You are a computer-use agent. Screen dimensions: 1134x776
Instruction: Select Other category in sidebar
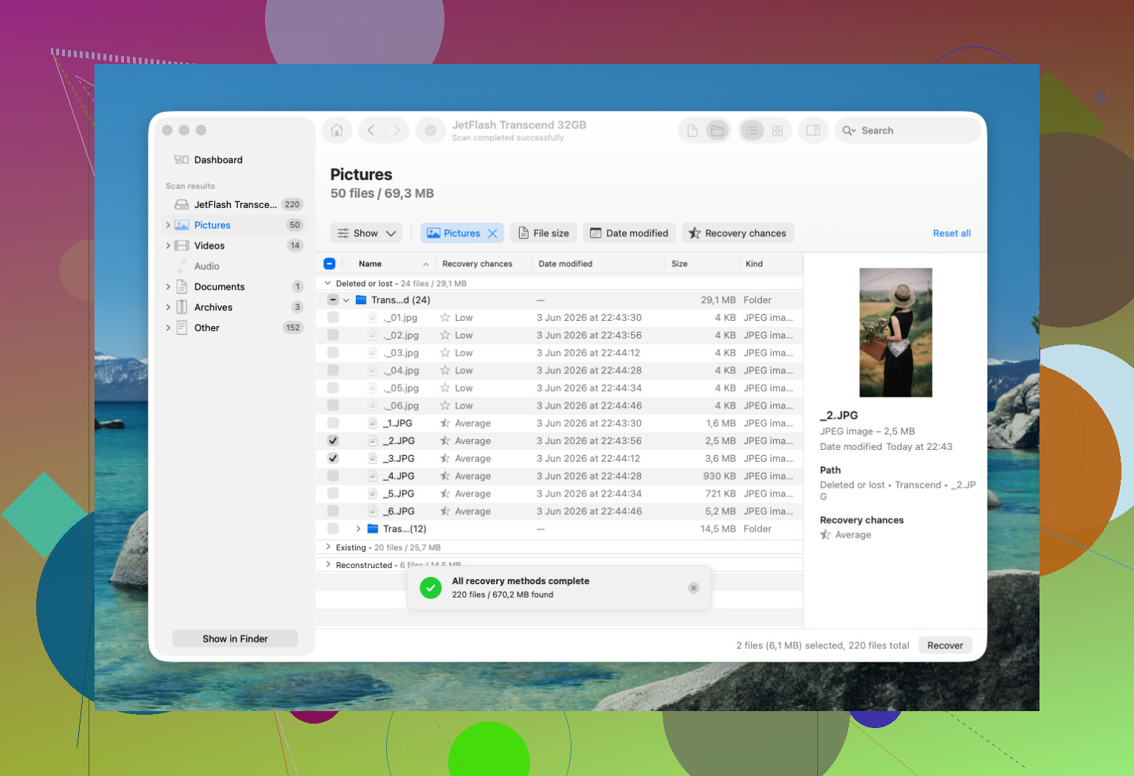tap(235, 328)
